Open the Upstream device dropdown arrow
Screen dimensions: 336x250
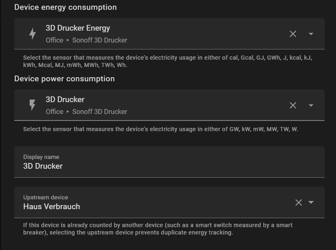[311, 203]
